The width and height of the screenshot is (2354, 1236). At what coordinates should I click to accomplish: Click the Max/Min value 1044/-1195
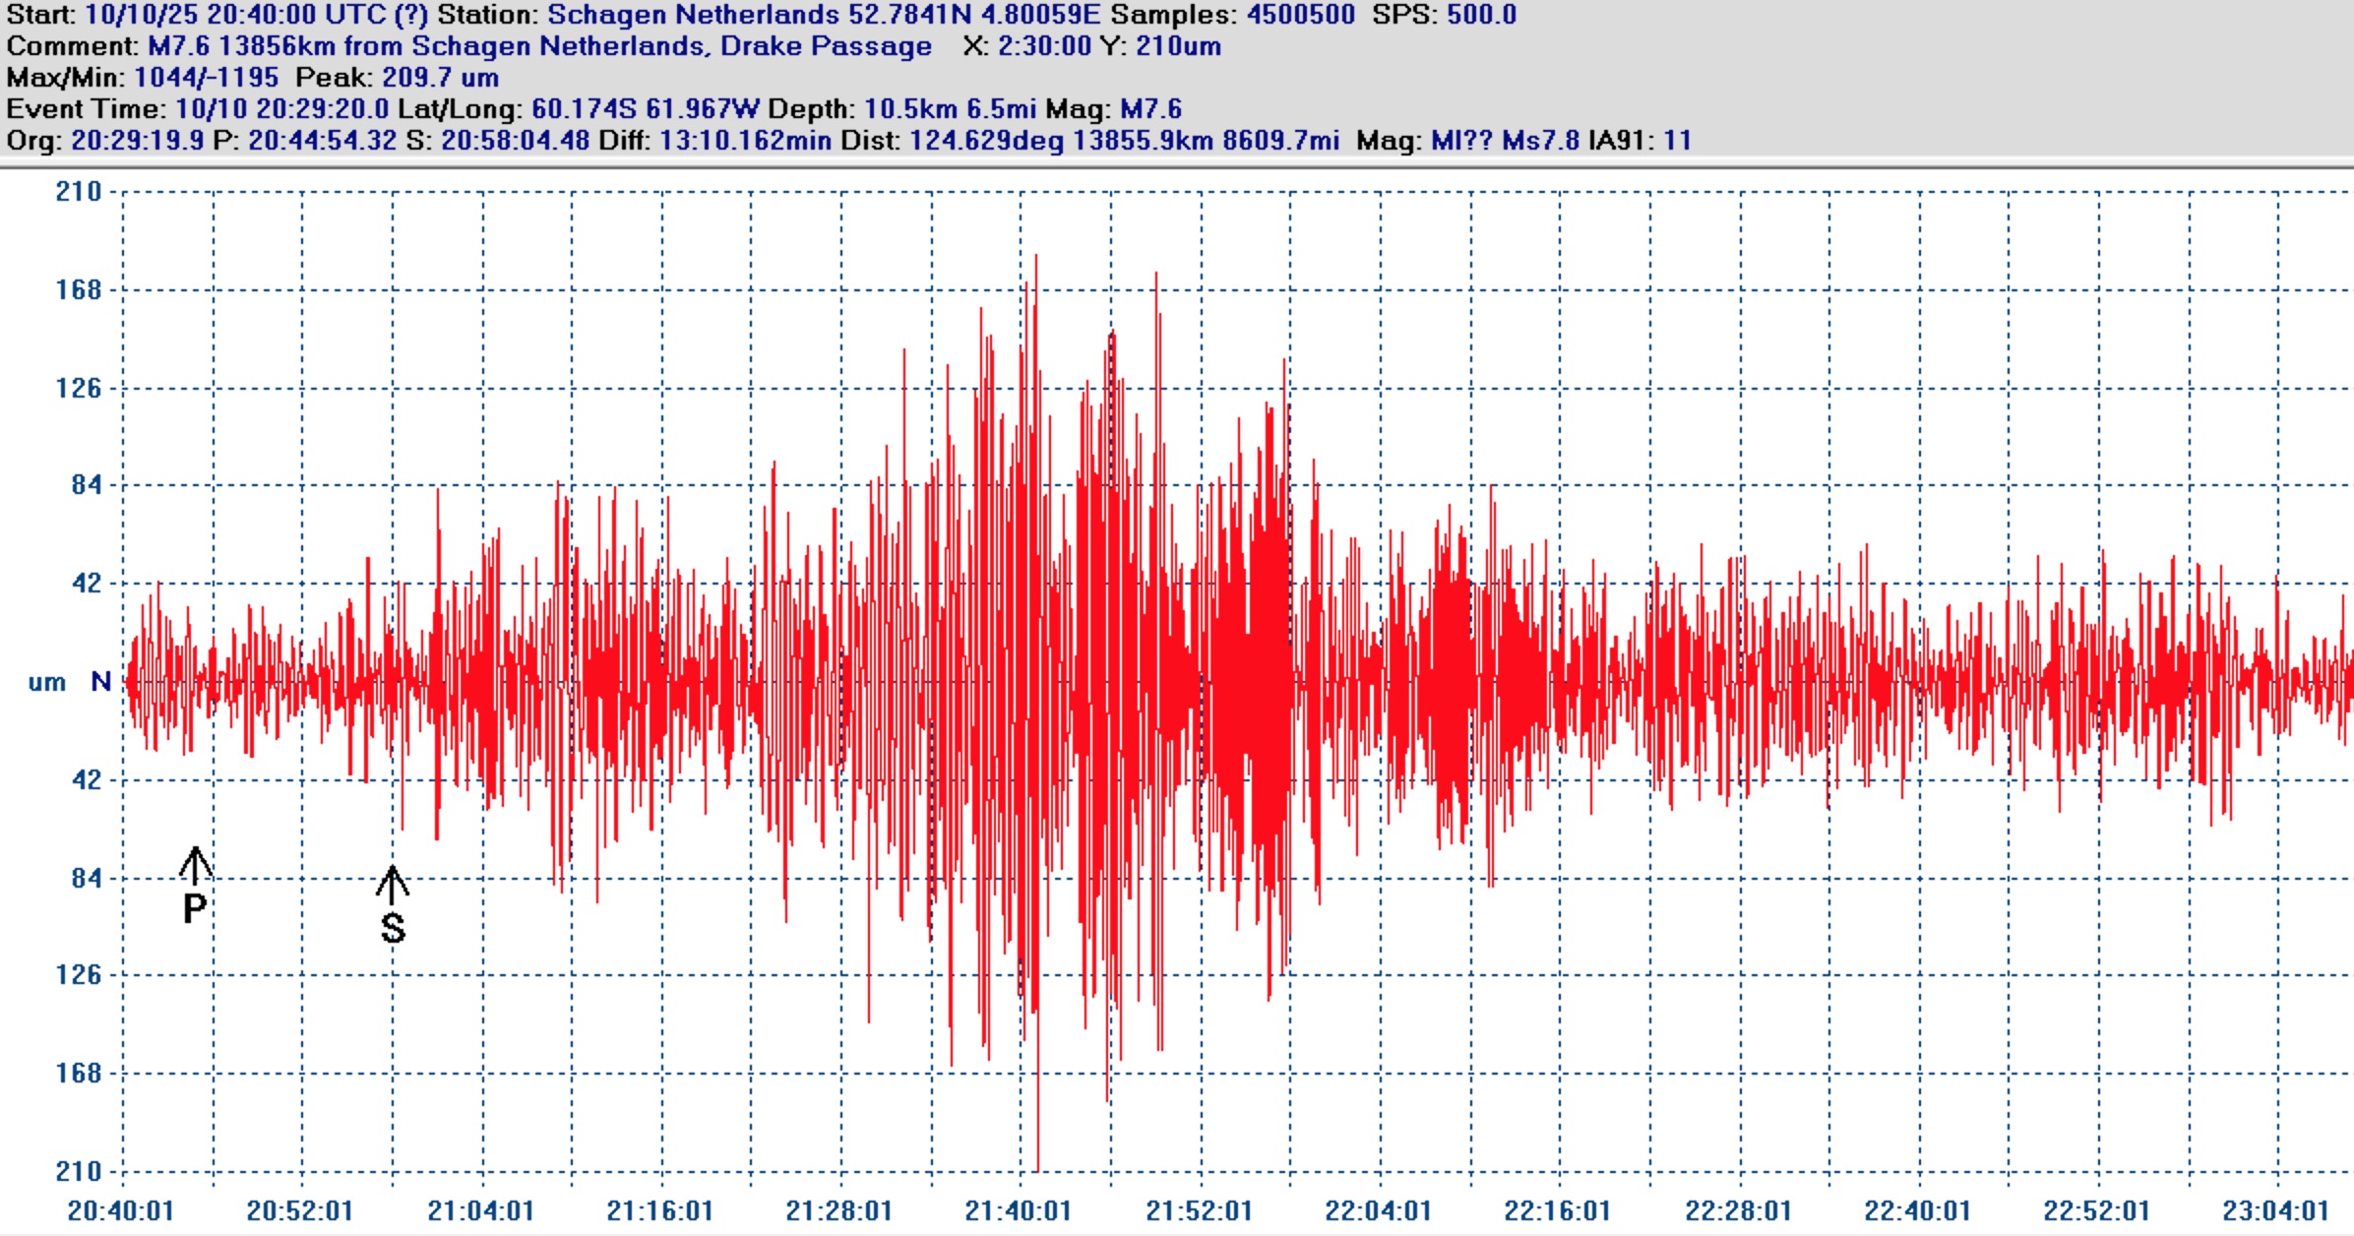[x=206, y=78]
